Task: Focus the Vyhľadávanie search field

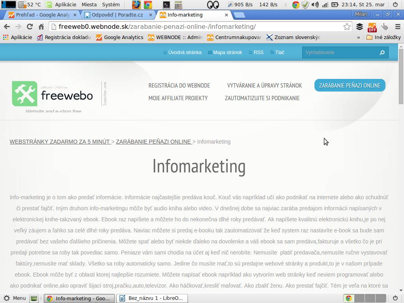Action: point(340,52)
